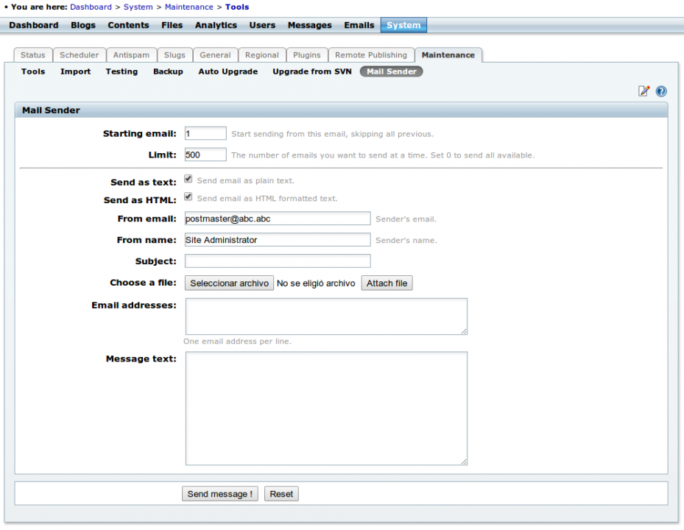Image resolution: width=684 pixels, height=530 pixels.
Task: Open the Analytics menu item
Action: 216,25
